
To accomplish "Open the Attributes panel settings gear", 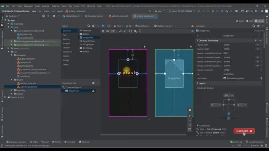I will click(x=258, y=26).
